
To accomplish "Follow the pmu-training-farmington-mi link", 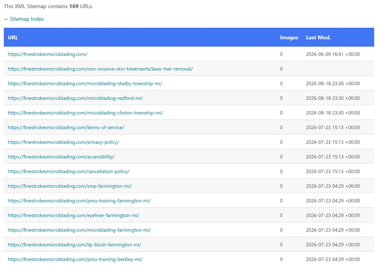I will pyautogui.click(x=79, y=201).
